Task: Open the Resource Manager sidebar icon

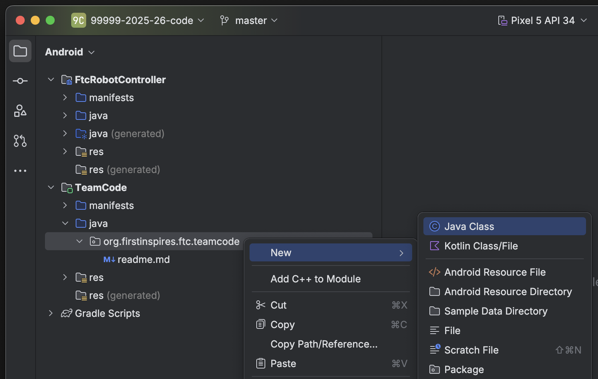Action: point(20,111)
